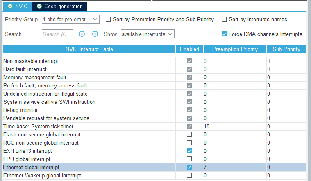This screenshot has height=181, width=311.
Task: Click the next search result arrow icon
Action: tap(95, 34)
